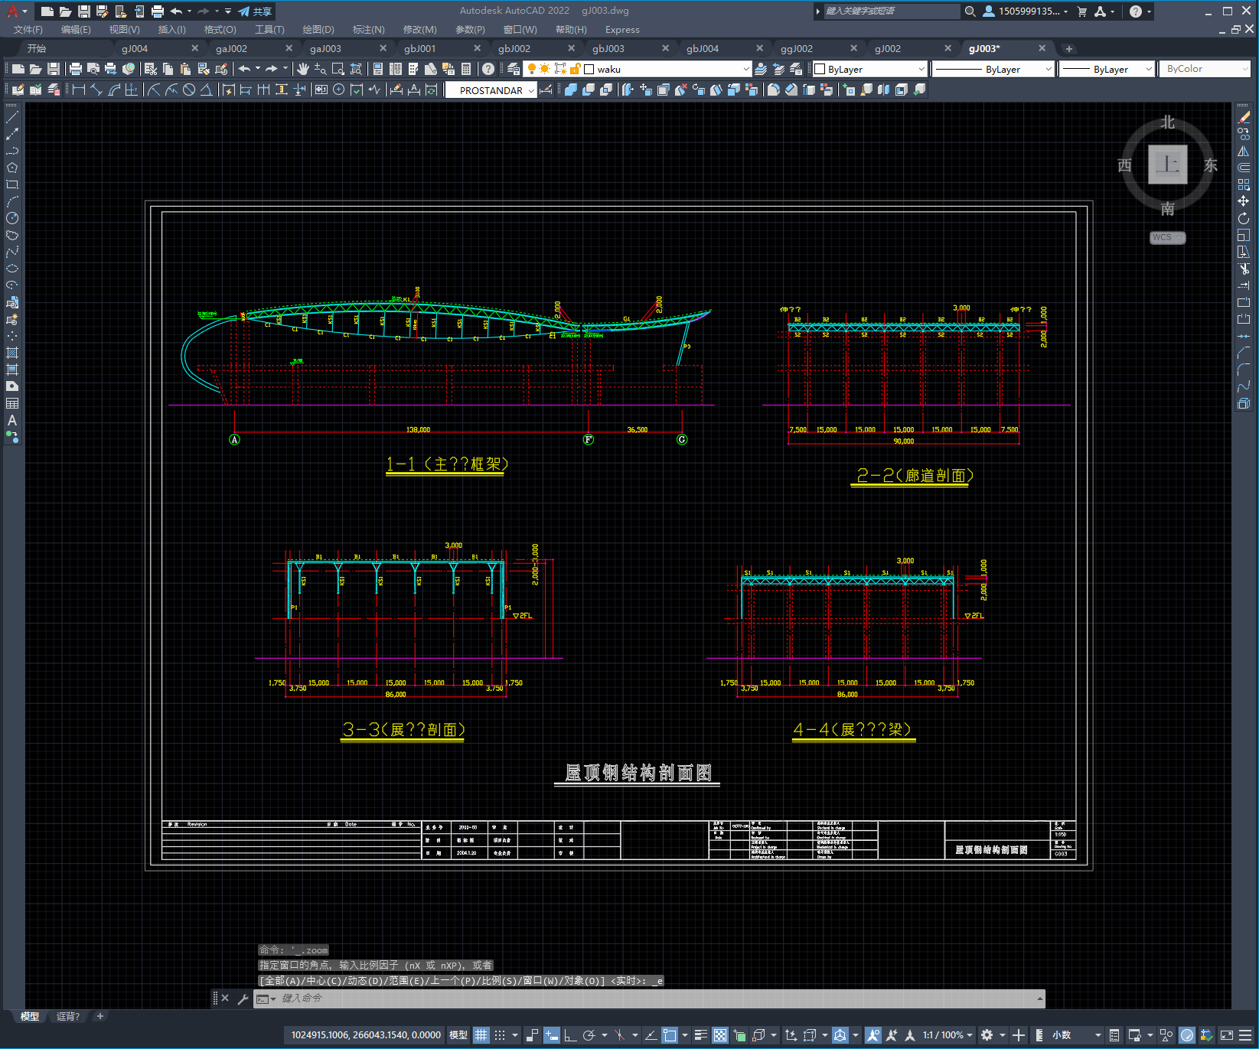The height and width of the screenshot is (1049, 1259).
Task: Open the Autodesk App Store cart icon
Action: pyautogui.click(x=1082, y=11)
